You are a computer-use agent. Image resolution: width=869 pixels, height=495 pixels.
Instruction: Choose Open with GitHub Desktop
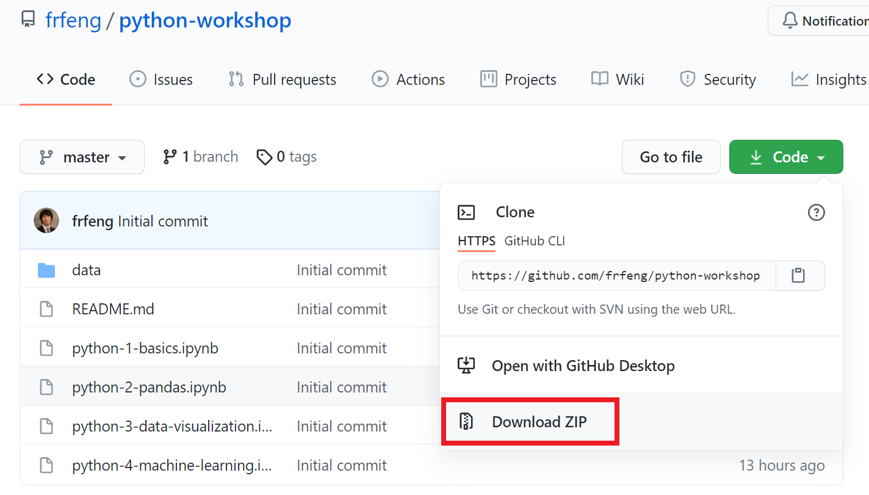(641, 366)
